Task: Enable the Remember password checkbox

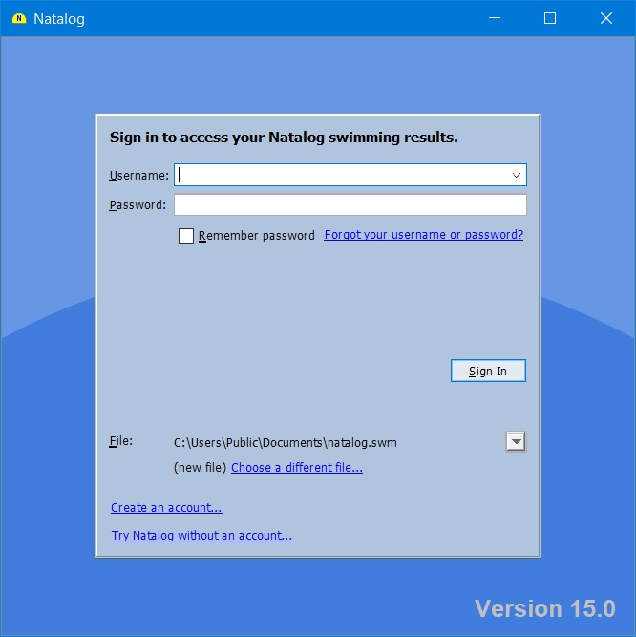Action: pyautogui.click(x=186, y=236)
